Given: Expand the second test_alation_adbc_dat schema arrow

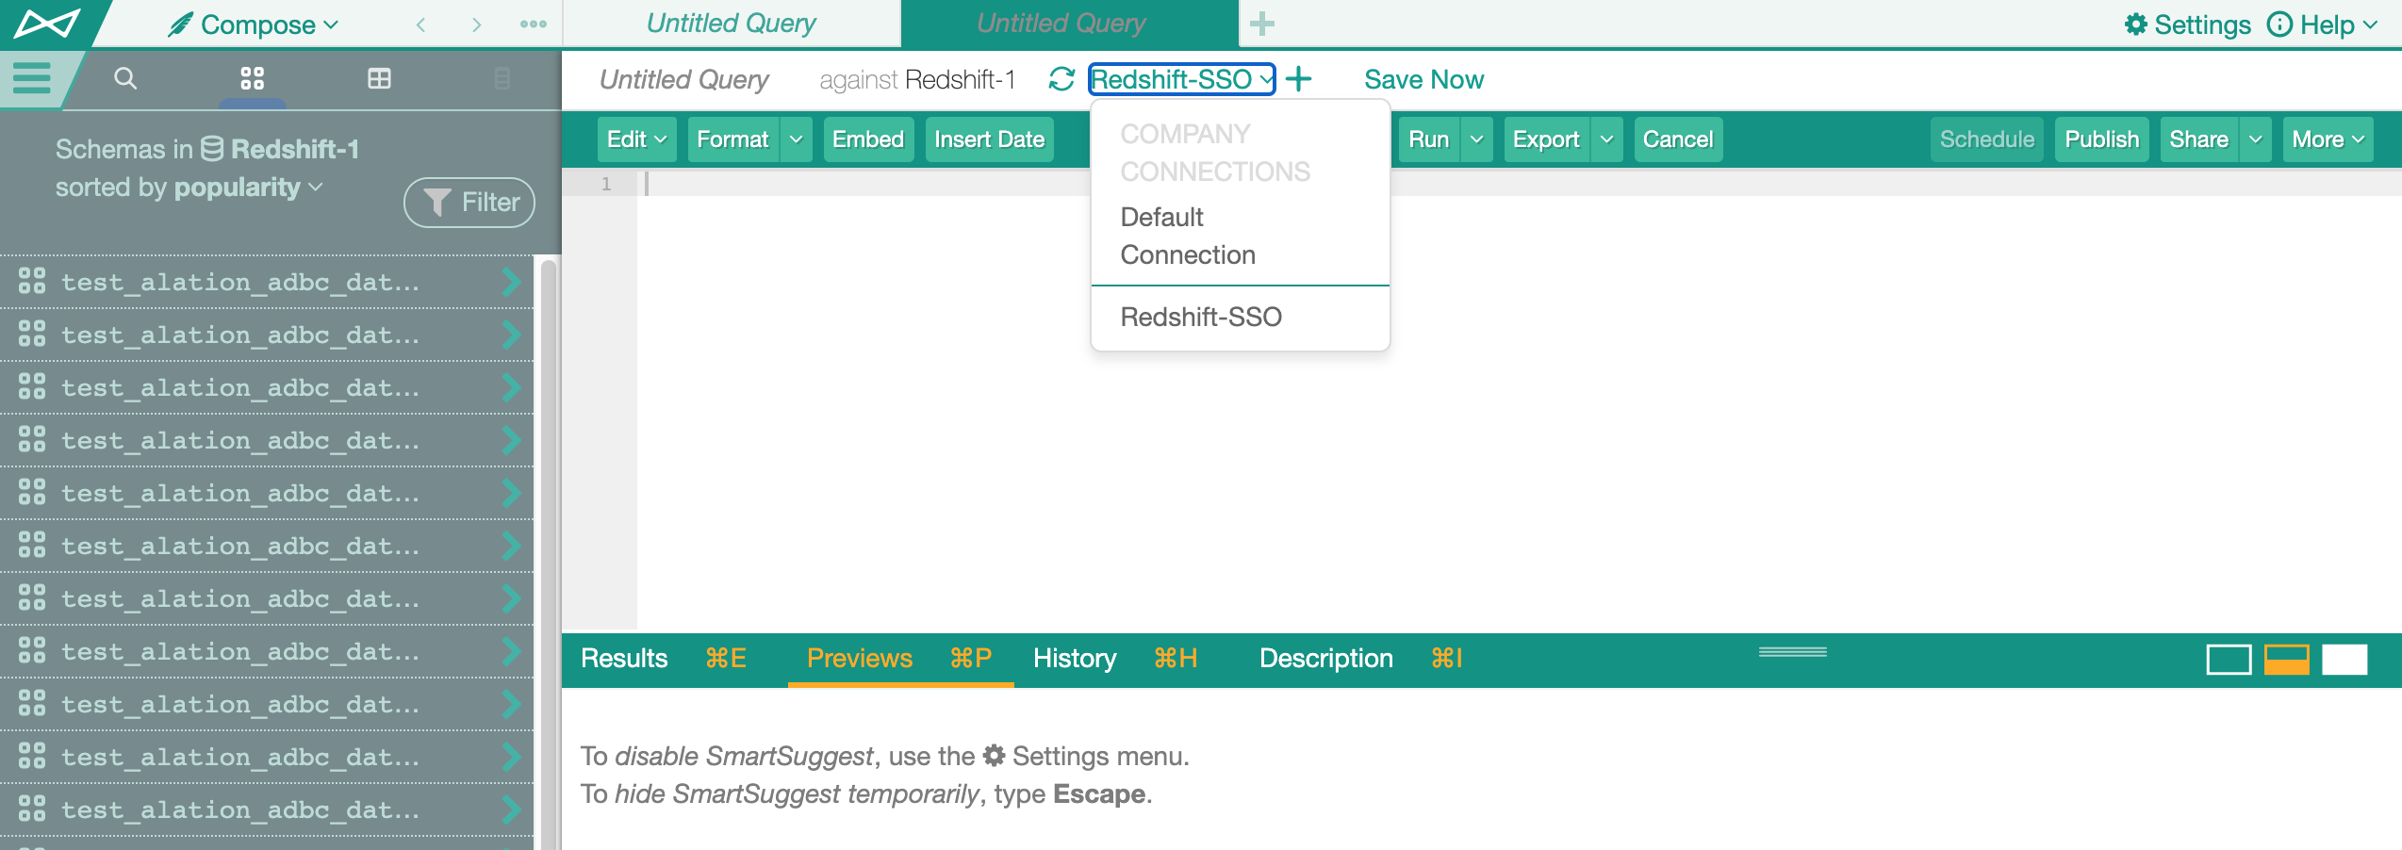Looking at the screenshot, I should coord(512,334).
